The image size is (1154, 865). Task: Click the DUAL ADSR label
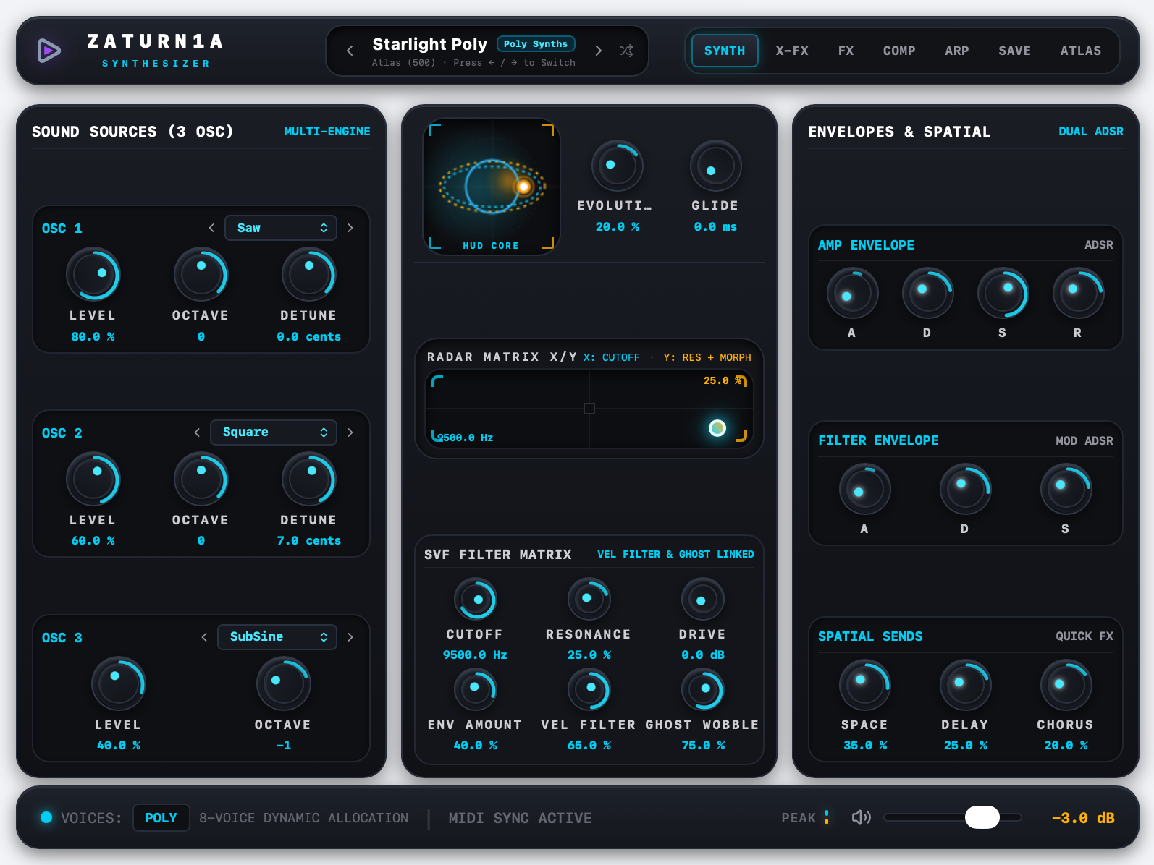click(x=1091, y=132)
